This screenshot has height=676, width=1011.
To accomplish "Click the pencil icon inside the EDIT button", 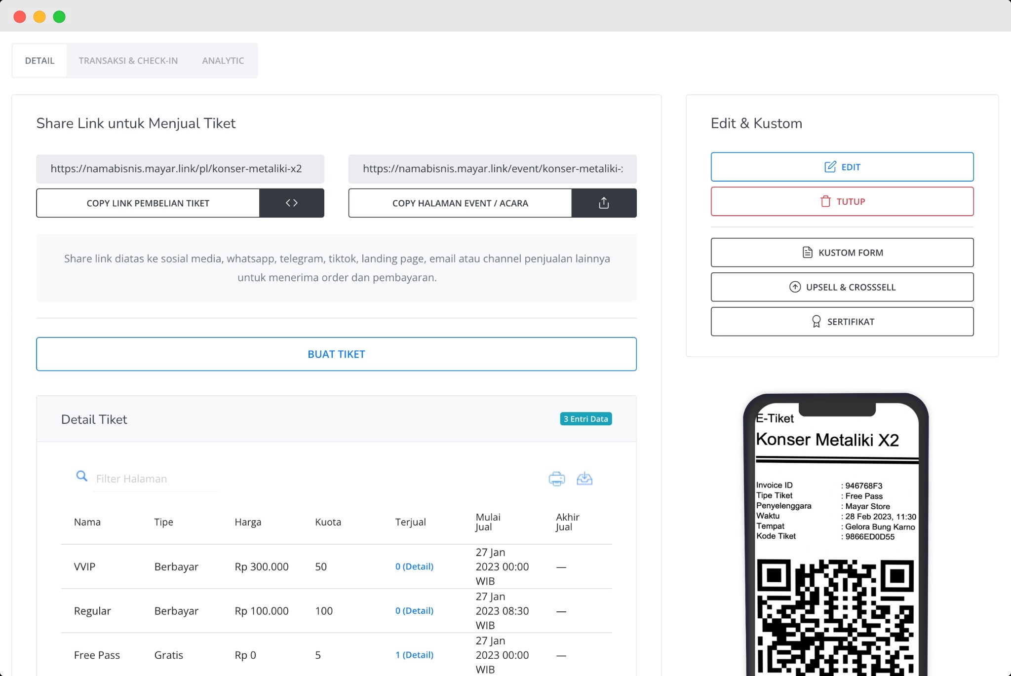I will click(x=829, y=166).
